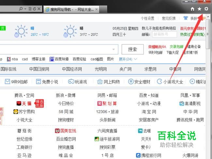Open the 安居客房产 link
The width and height of the screenshot is (212, 159).
(x=149, y=120)
